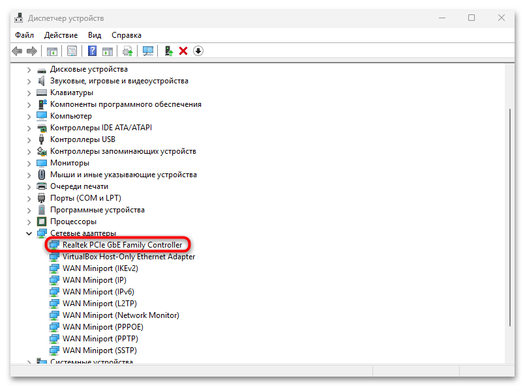Select VirtualBox Host-Only Ethernet Adapter
The image size is (525, 387).
point(128,256)
